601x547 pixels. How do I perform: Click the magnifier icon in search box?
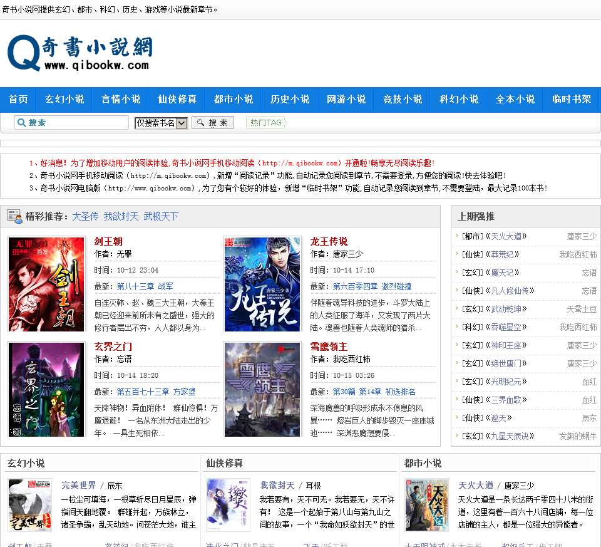pos(22,123)
